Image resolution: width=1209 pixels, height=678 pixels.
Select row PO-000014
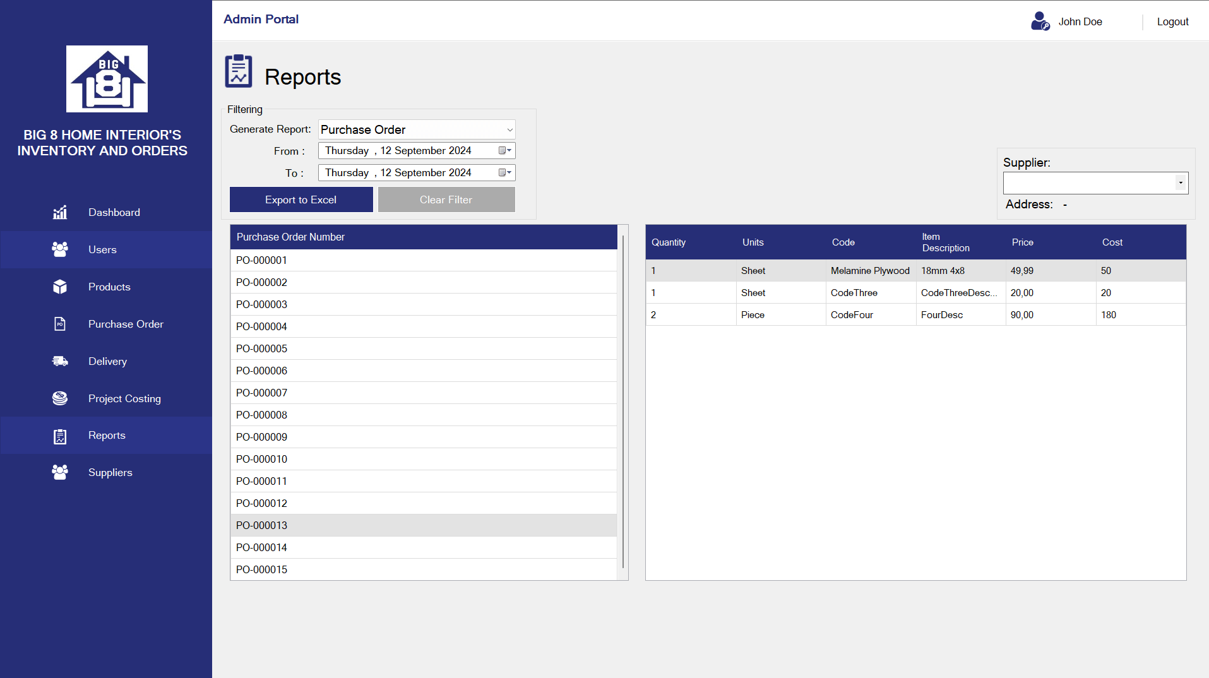(424, 547)
